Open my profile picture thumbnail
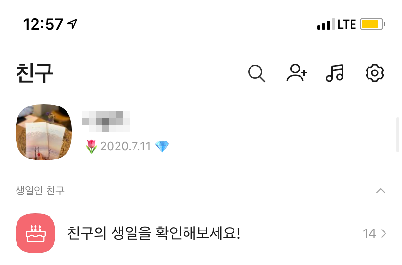Screen dimensions: 402x265 coord(44,132)
